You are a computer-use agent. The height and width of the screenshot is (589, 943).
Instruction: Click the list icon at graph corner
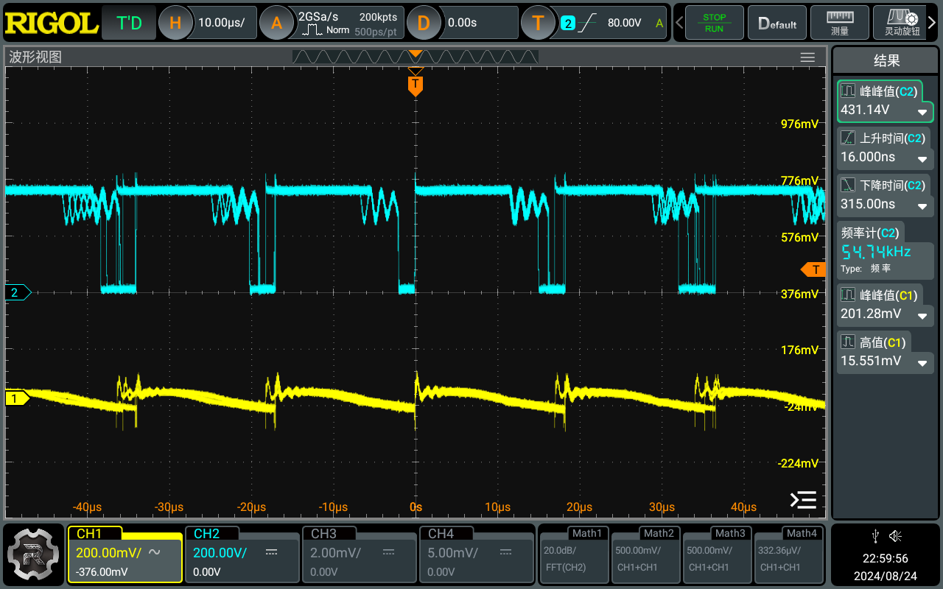[803, 501]
